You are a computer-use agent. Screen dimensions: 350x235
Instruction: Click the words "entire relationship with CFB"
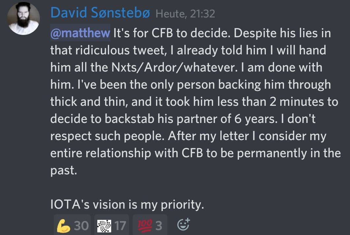coord(126,153)
